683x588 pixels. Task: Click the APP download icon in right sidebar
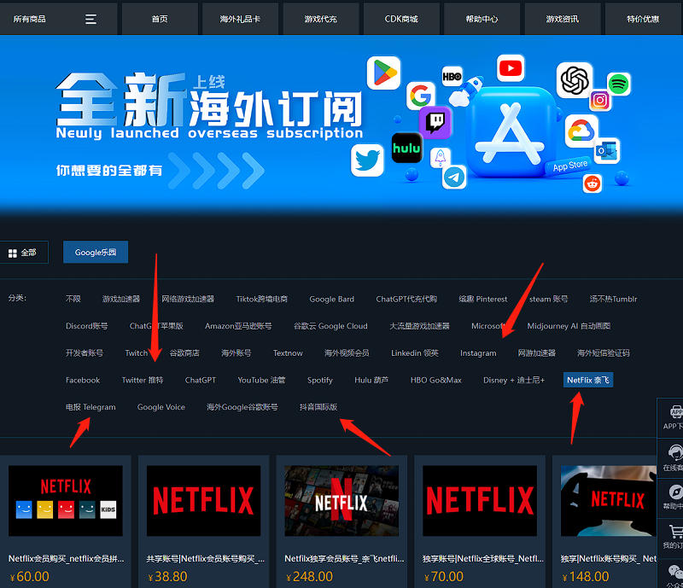pyautogui.click(x=675, y=411)
